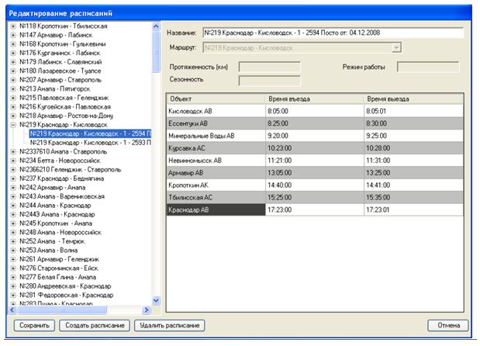This screenshot has width=480, height=346.
Task: Select route №2443 Анапа - Краснодар
Action: (57, 214)
